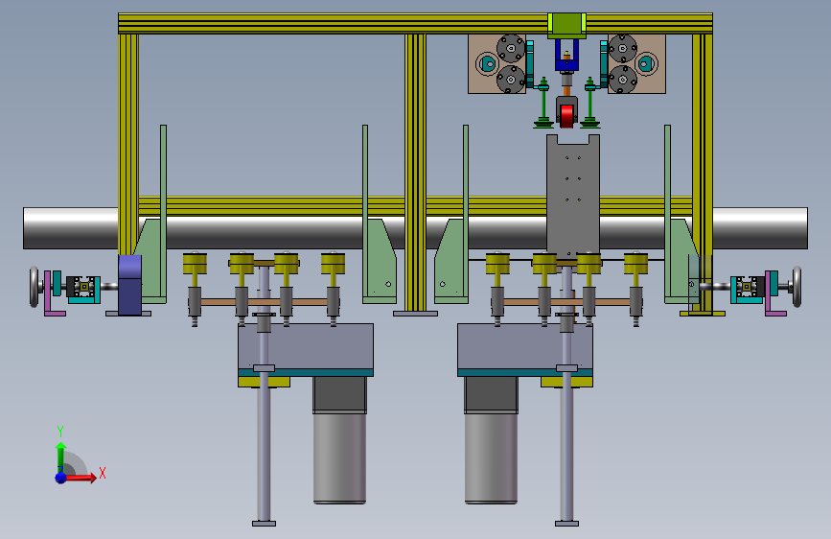Pick the purple-blue block on the left column
The width and height of the screenshot is (831, 539).
point(129,285)
